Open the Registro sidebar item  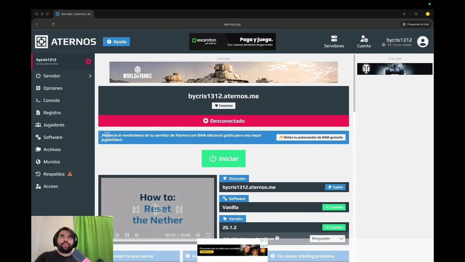tap(63, 112)
